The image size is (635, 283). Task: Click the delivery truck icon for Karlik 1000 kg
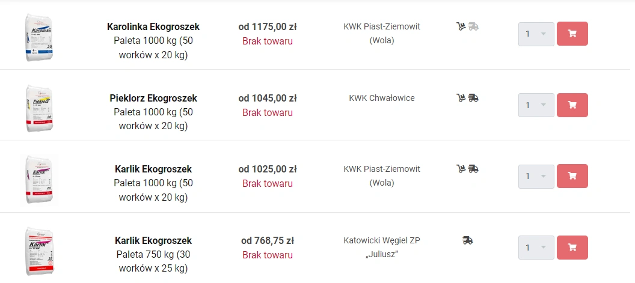474,169
